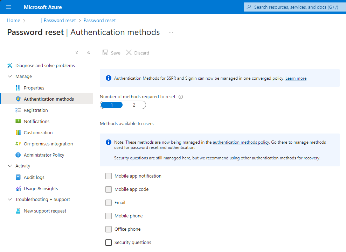Check the Mobile app code checkbox
346x252 pixels.
point(109,189)
